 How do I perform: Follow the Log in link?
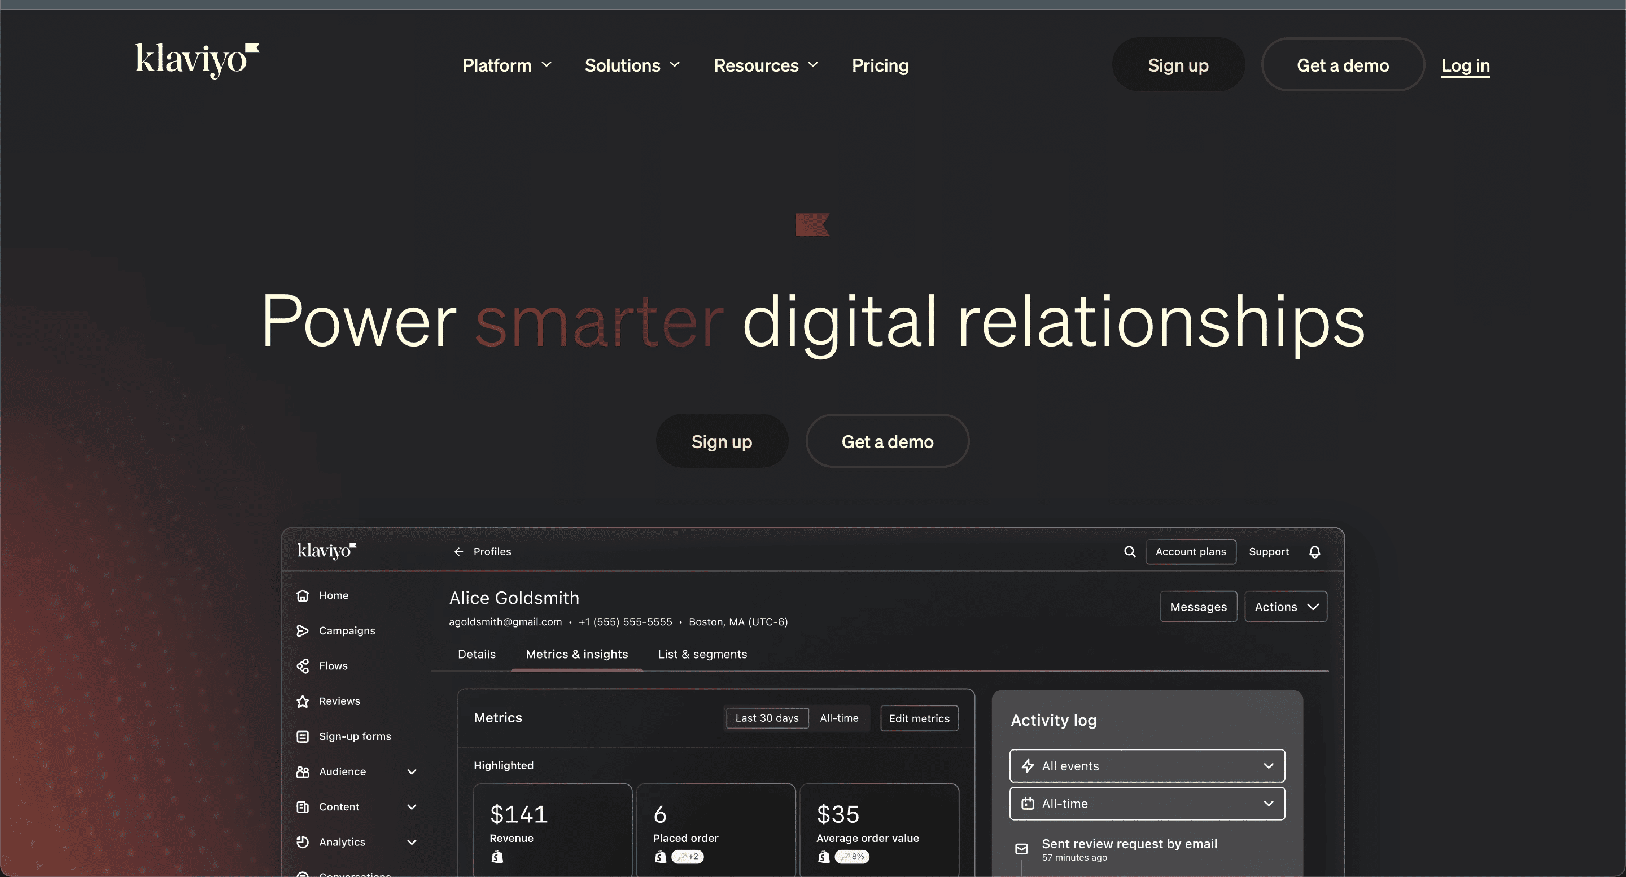(1465, 65)
